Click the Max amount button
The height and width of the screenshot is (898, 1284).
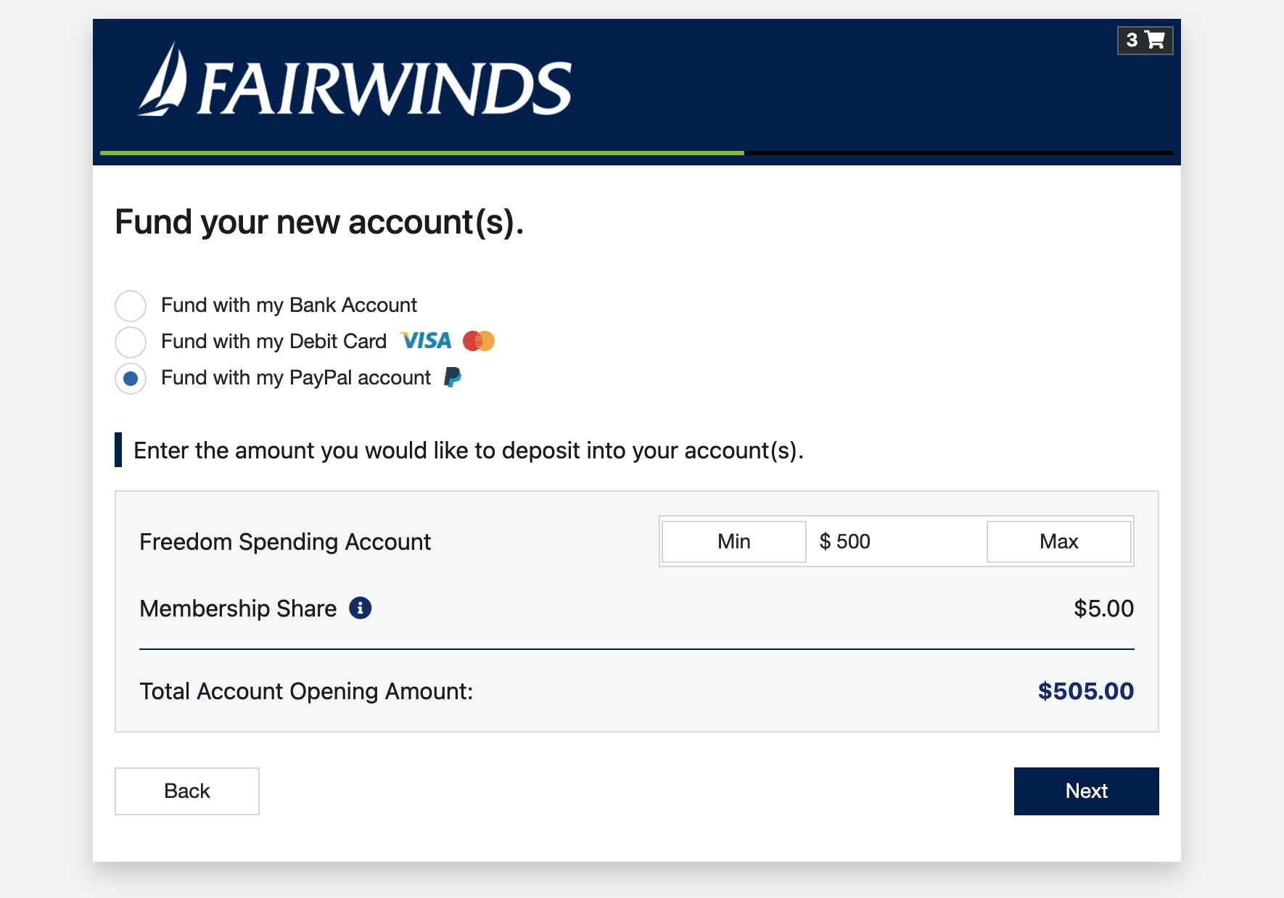(1058, 541)
